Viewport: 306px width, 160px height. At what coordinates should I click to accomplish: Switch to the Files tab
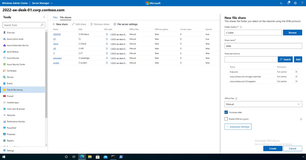click(x=55, y=18)
